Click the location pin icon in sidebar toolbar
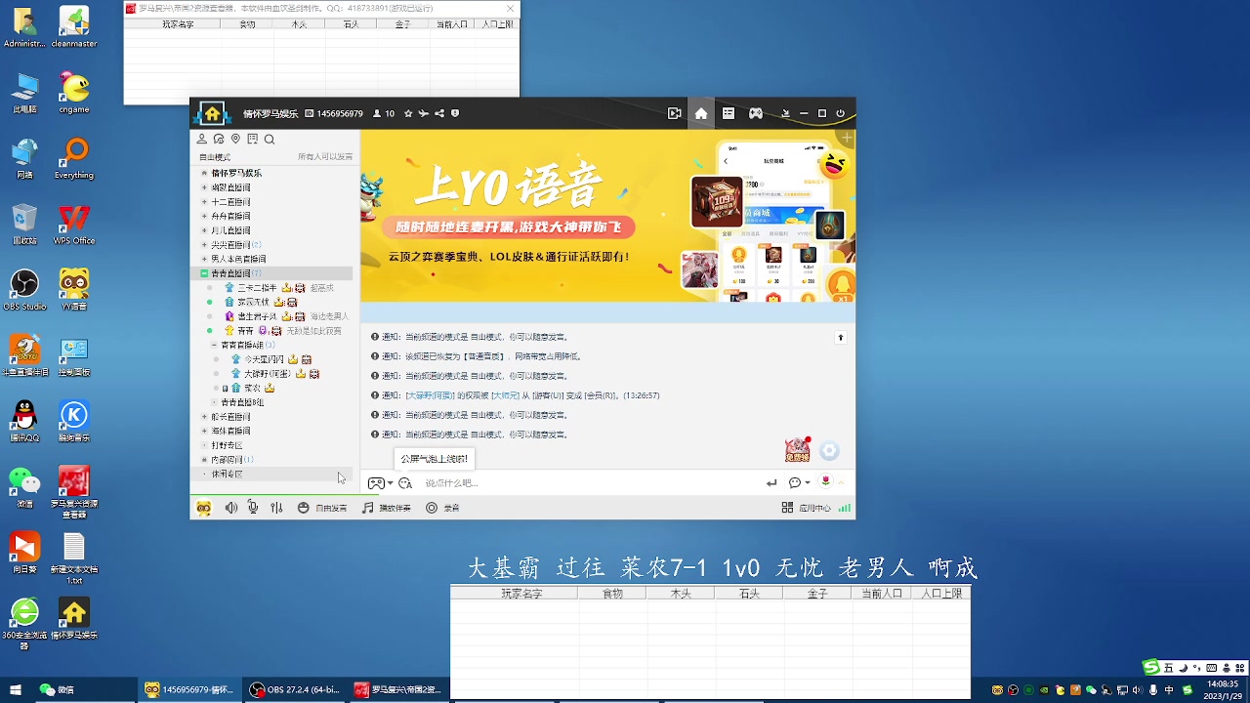The height and width of the screenshot is (703, 1250). tap(235, 138)
